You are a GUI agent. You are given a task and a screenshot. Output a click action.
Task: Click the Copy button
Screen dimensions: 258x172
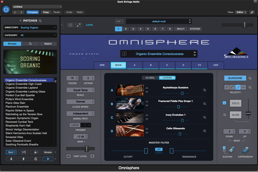(46, 12)
